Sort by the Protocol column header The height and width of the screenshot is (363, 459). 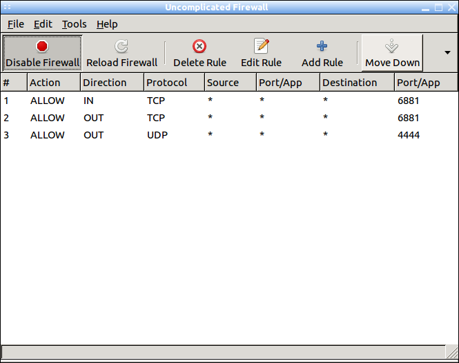(x=174, y=83)
